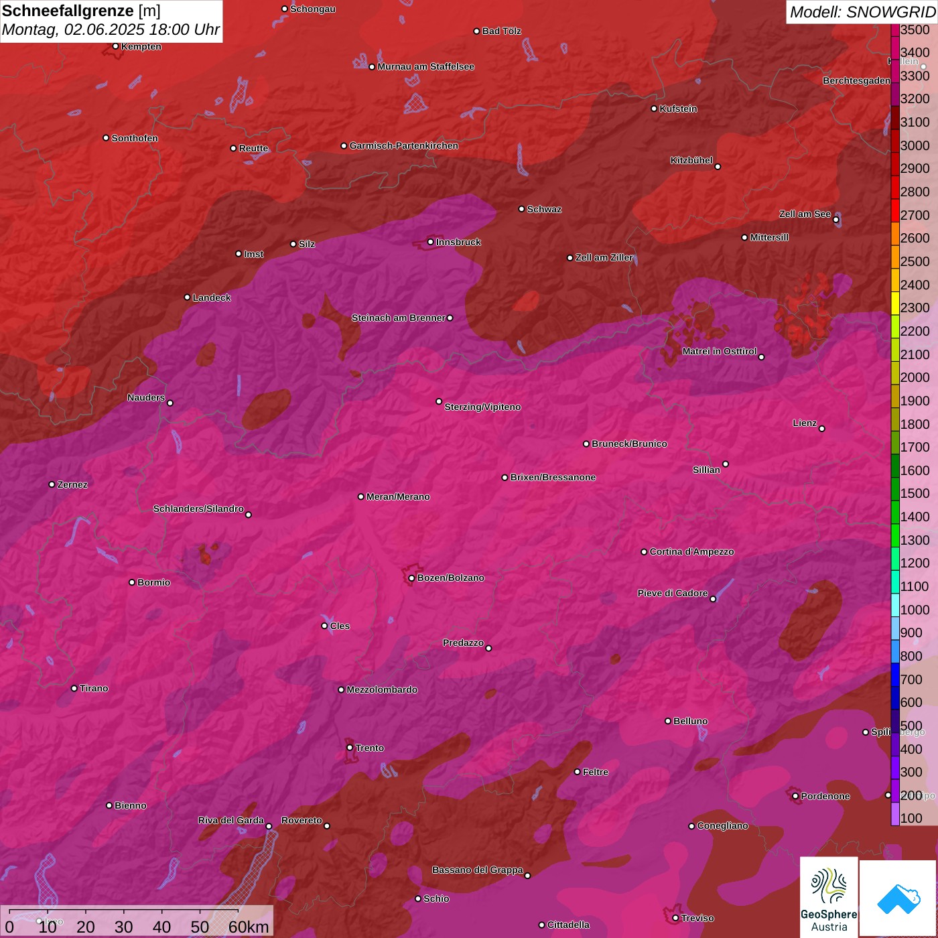This screenshot has height=938, width=938.
Task: Click the 'Bad Tölz' label
Action: (x=501, y=31)
